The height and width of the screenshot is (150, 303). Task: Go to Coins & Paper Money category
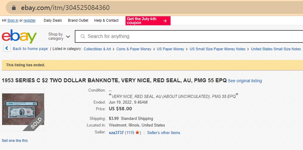134,49
